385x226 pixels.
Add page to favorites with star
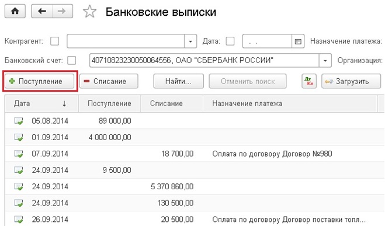(x=89, y=12)
